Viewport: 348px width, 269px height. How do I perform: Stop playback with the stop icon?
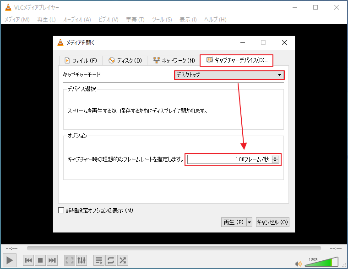tap(40, 260)
